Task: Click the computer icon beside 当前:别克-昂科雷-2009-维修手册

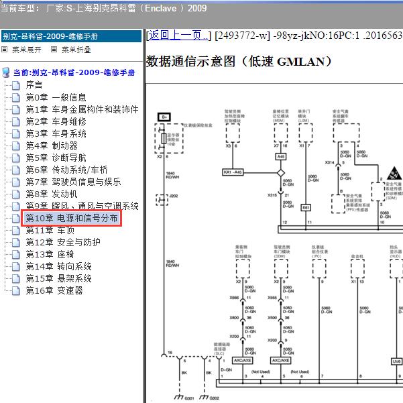Action: (x=6, y=72)
